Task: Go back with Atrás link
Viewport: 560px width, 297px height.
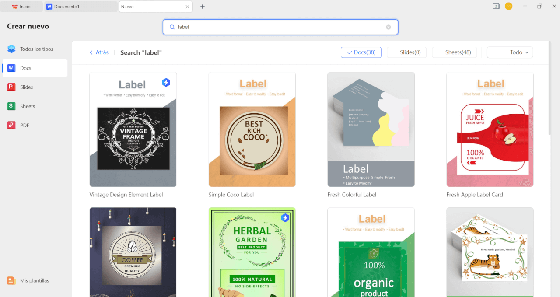Action: click(x=99, y=52)
